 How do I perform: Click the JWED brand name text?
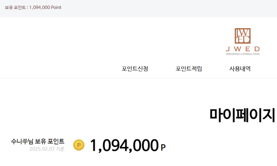pos(242,49)
